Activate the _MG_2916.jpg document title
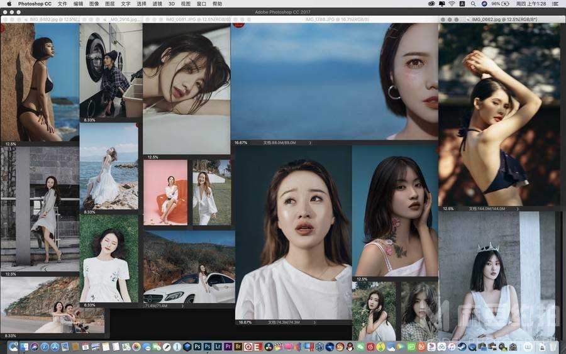 tap(123, 19)
